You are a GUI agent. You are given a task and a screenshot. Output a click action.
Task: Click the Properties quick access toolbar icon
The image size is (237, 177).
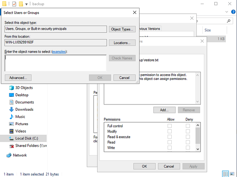tap(14, 4)
